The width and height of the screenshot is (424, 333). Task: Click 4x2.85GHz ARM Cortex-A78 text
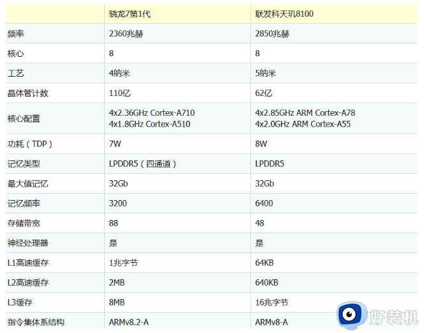[x=305, y=112]
